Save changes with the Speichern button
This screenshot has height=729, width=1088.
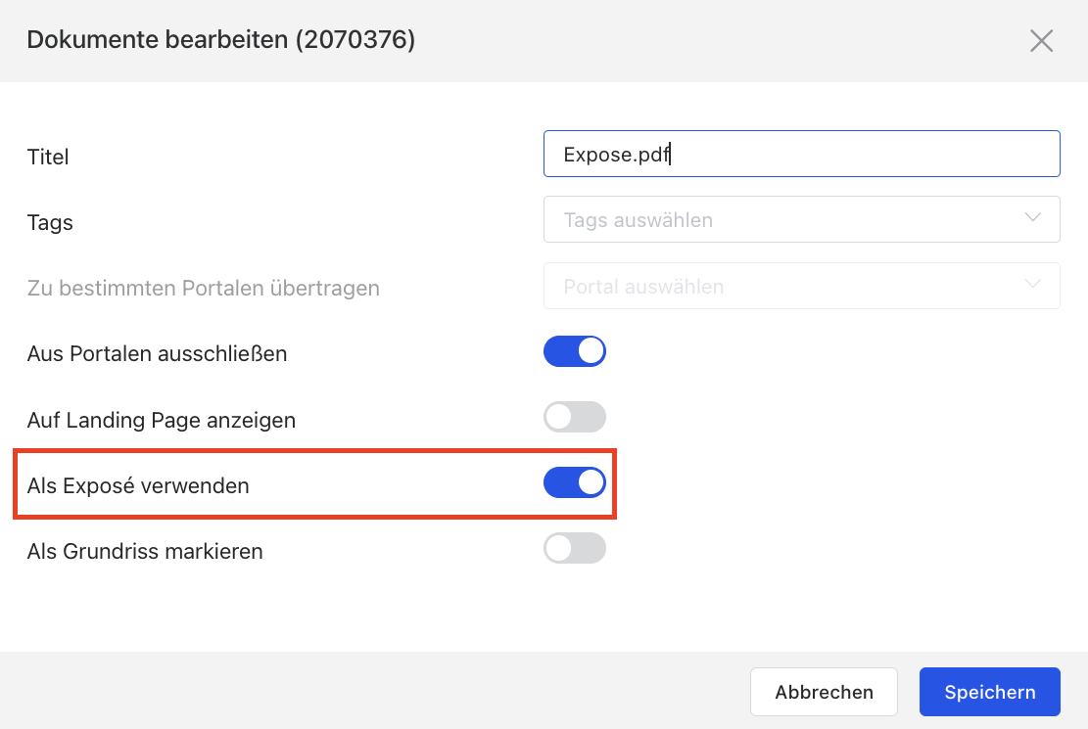pyautogui.click(x=989, y=692)
